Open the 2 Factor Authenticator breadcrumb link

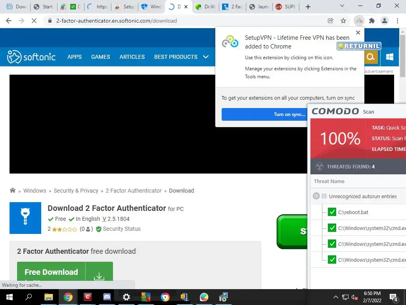tap(134, 191)
